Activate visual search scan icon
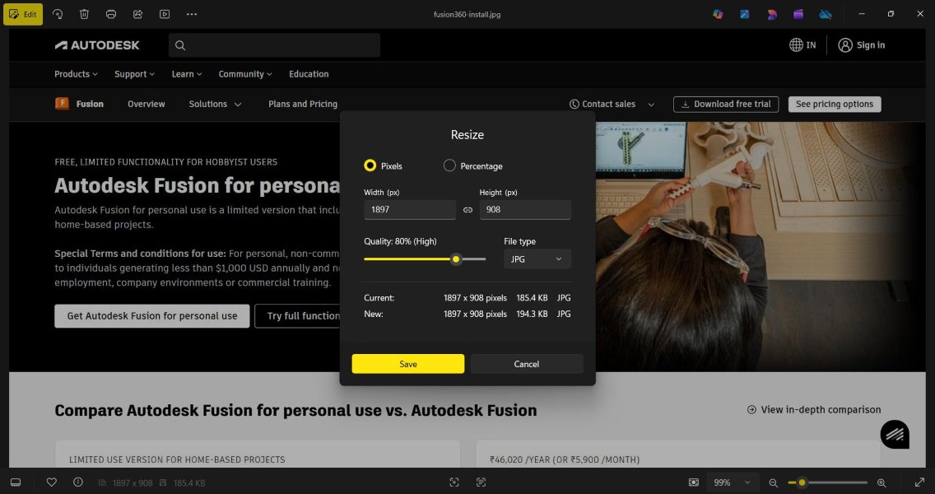935x494 pixels. (x=454, y=482)
